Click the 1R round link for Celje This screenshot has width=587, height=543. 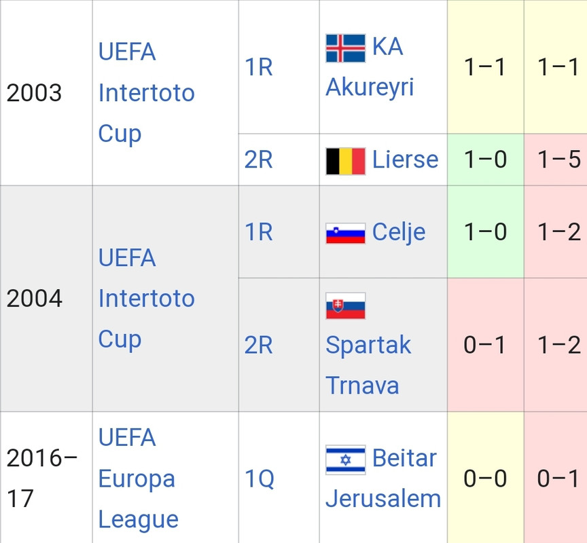pos(258,232)
